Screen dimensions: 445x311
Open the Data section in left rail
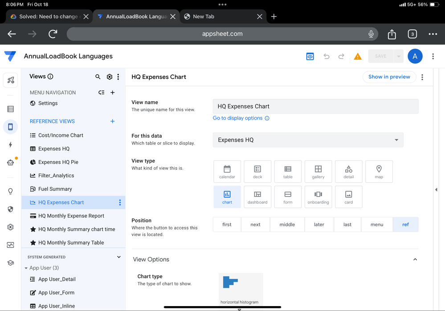tap(11, 109)
